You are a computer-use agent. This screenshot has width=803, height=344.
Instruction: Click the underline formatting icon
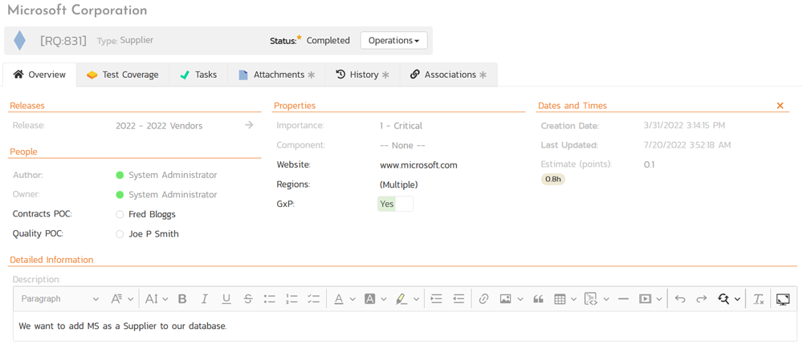[x=226, y=299]
